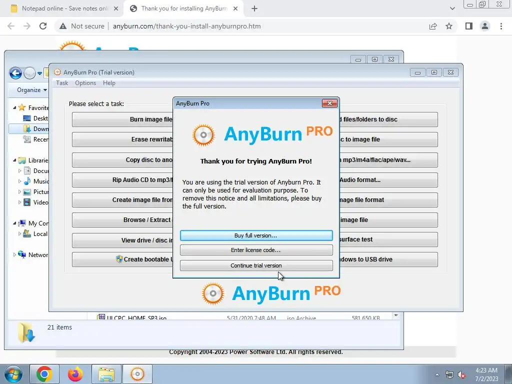The width and height of the screenshot is (512, 384).
Task: Open Chrome profile avatar
Action: point(485,26)
